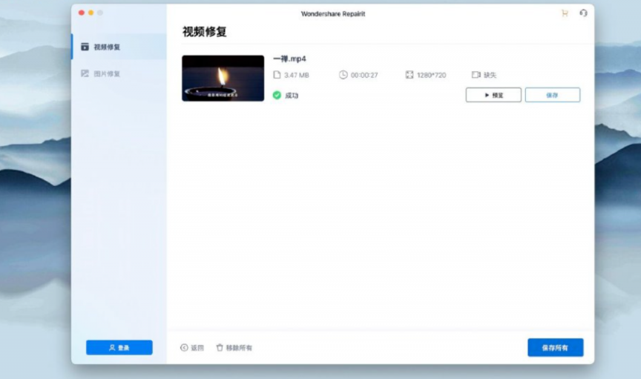Click the camera device icon
Viewport: 641px width, 379px height.
click(476, 75)
